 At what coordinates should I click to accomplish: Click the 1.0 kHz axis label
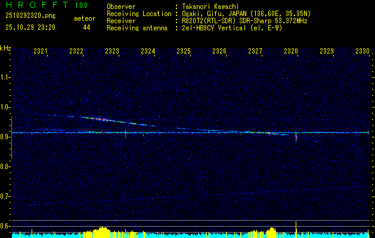tap(5, 107)
